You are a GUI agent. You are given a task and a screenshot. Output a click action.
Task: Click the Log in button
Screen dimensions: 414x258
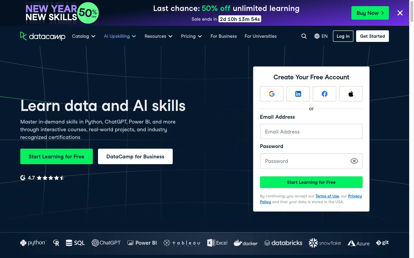pyautogui.click(x=343, y=36)
